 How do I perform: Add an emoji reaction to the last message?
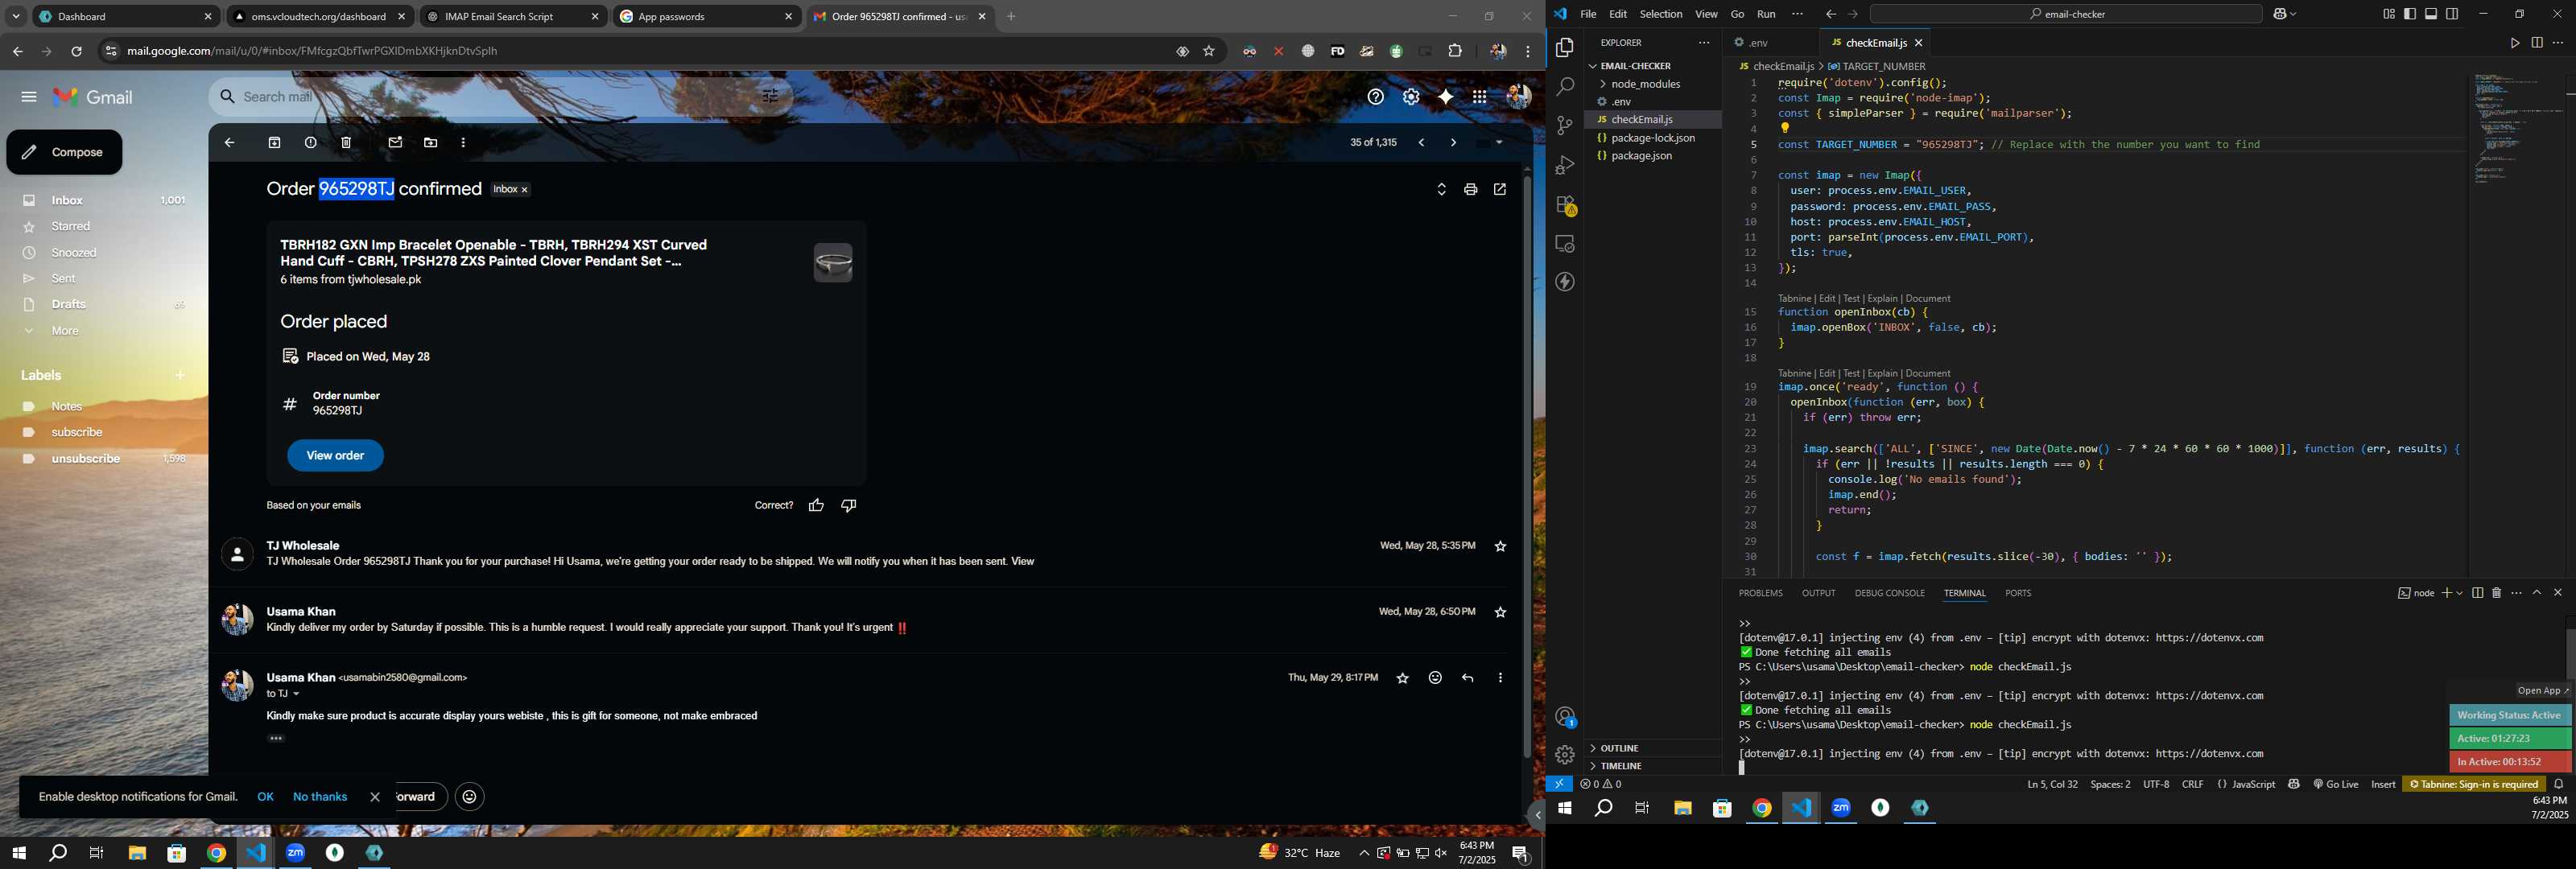(x=1435, y=678)
